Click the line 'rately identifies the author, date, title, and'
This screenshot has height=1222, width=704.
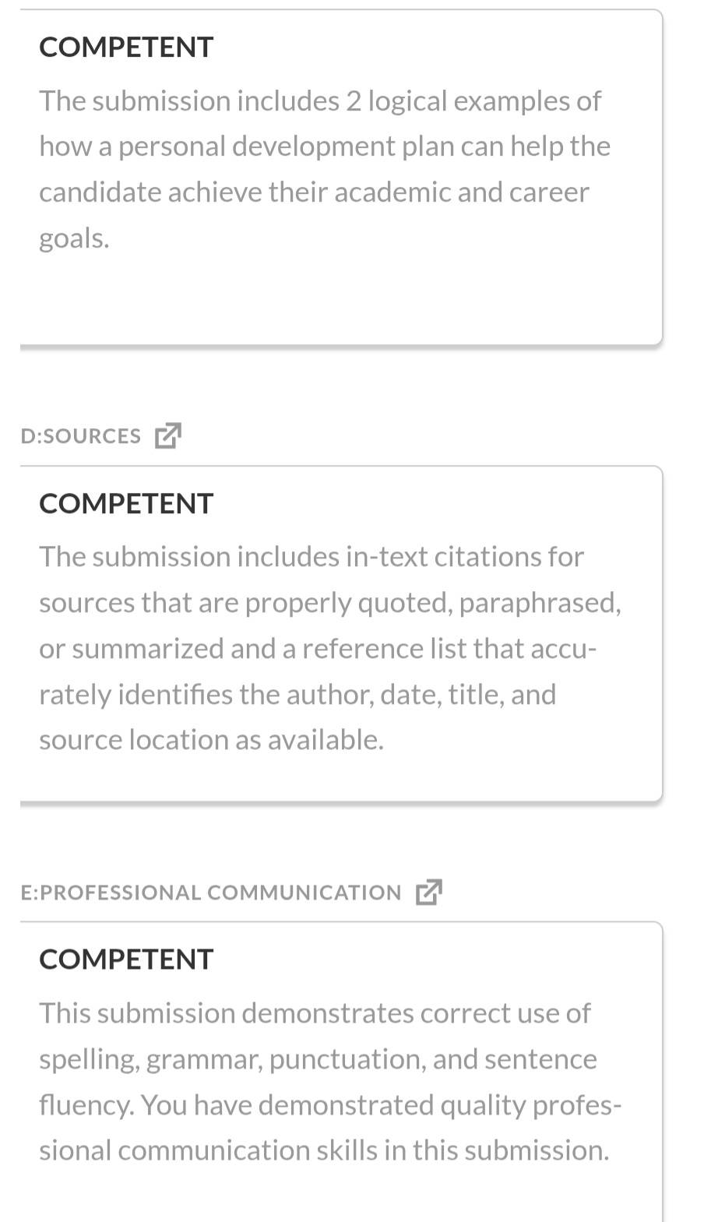(x=297, y=695)
